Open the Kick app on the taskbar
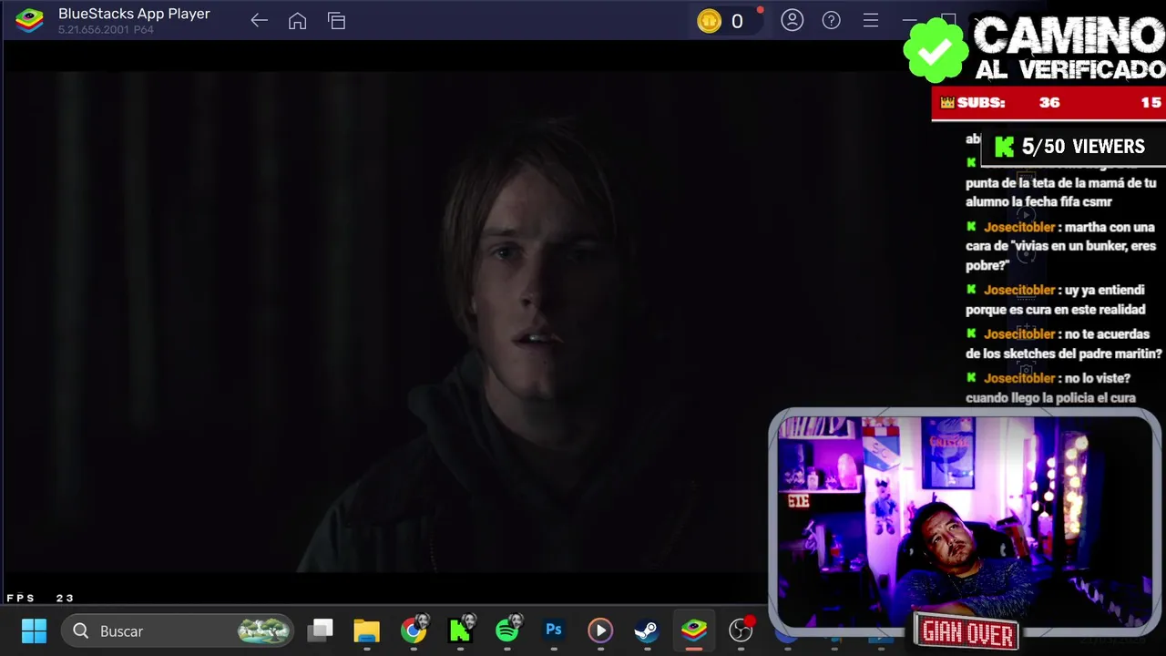Image resolution: width=1166 pixels, height=656 pixels. [x=460, y=630]
